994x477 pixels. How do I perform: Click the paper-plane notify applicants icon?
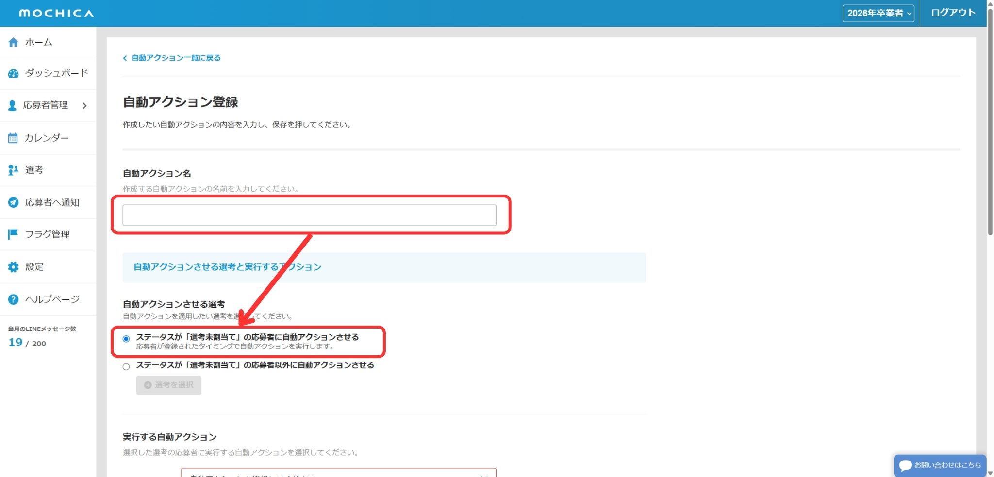(14, 203)
